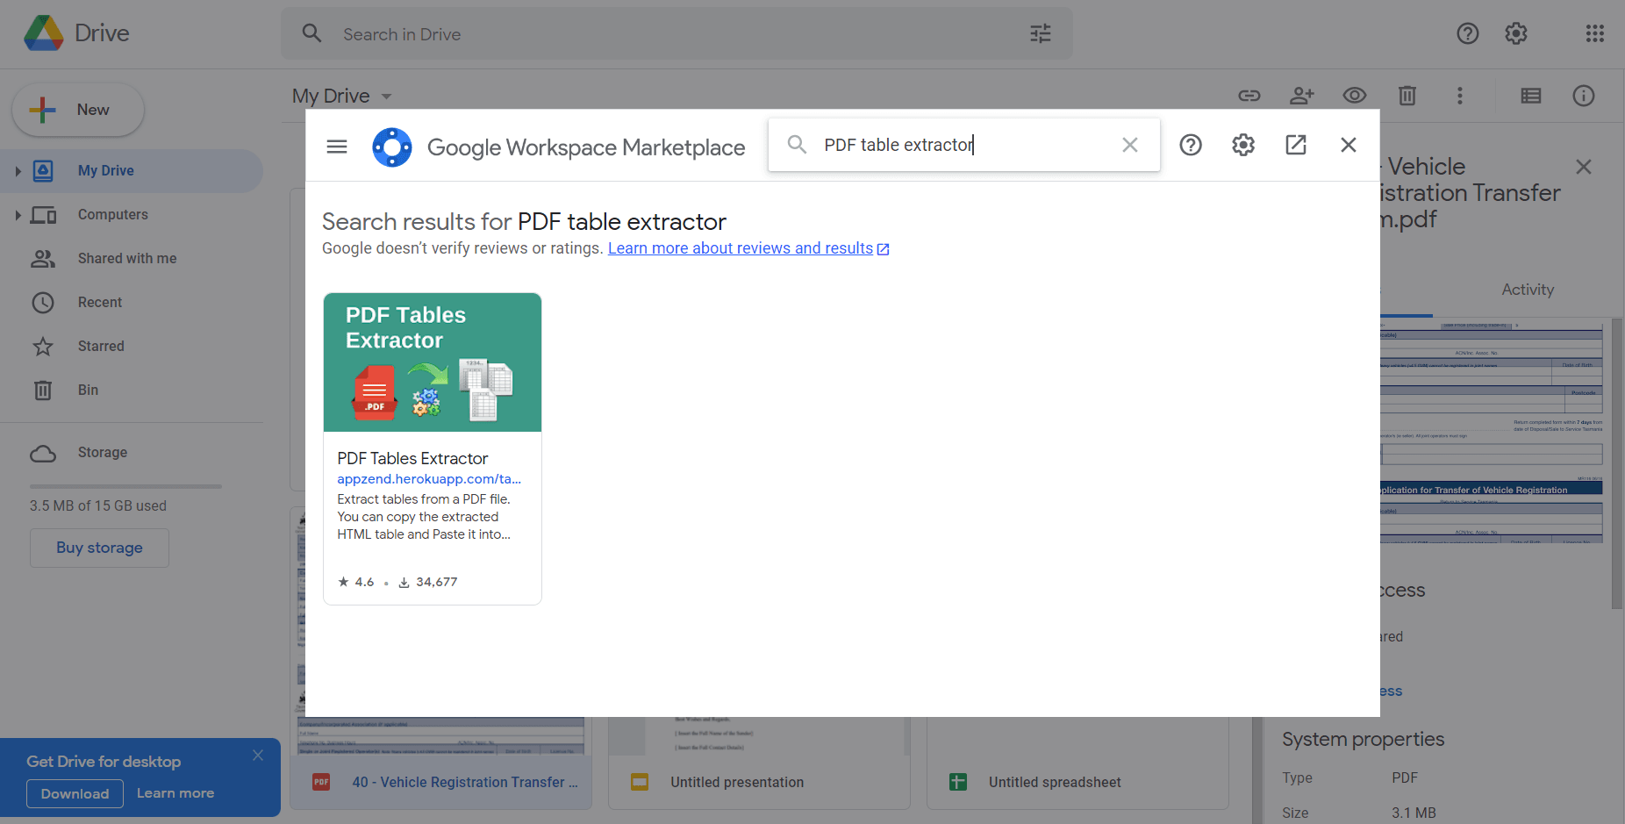Open the PDF Tables Extractor banner image
This screenshot has width=1625, height=824.
click(x=433, y=362)
